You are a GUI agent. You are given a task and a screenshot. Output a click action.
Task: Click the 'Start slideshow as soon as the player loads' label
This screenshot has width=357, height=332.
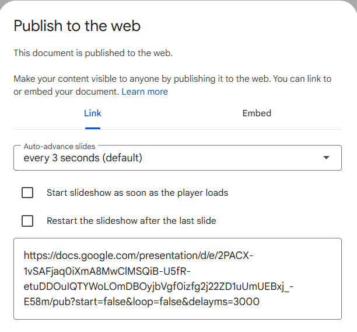tap(137, 193)
